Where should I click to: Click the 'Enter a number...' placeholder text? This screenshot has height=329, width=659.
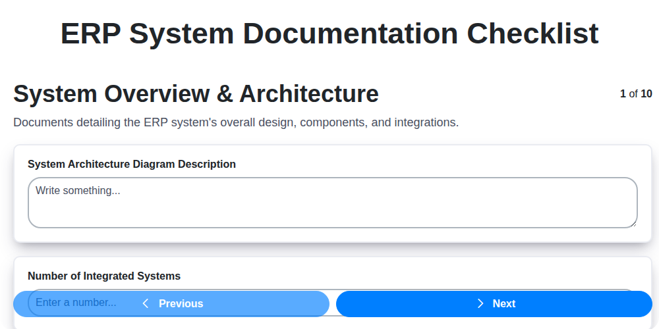coord(76,303)
